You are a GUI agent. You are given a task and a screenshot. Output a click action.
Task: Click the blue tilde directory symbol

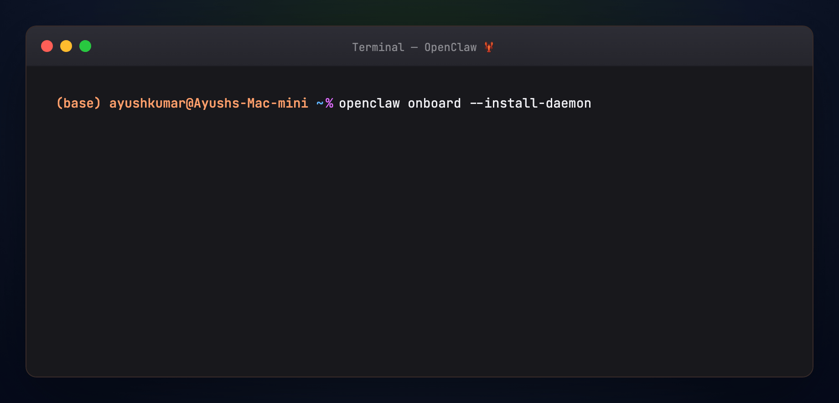[x=320, y=103]
